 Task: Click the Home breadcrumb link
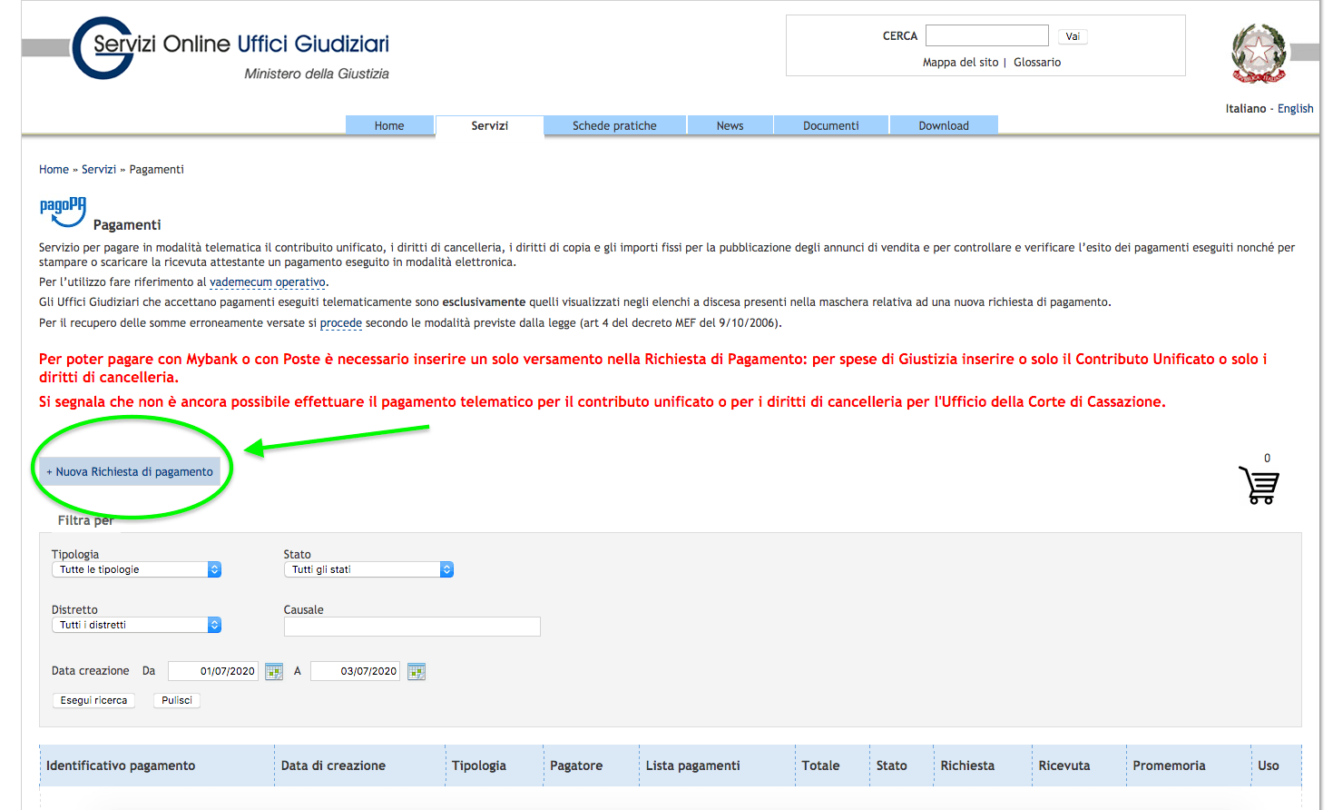pyautogui.click(x=54, y=170)
